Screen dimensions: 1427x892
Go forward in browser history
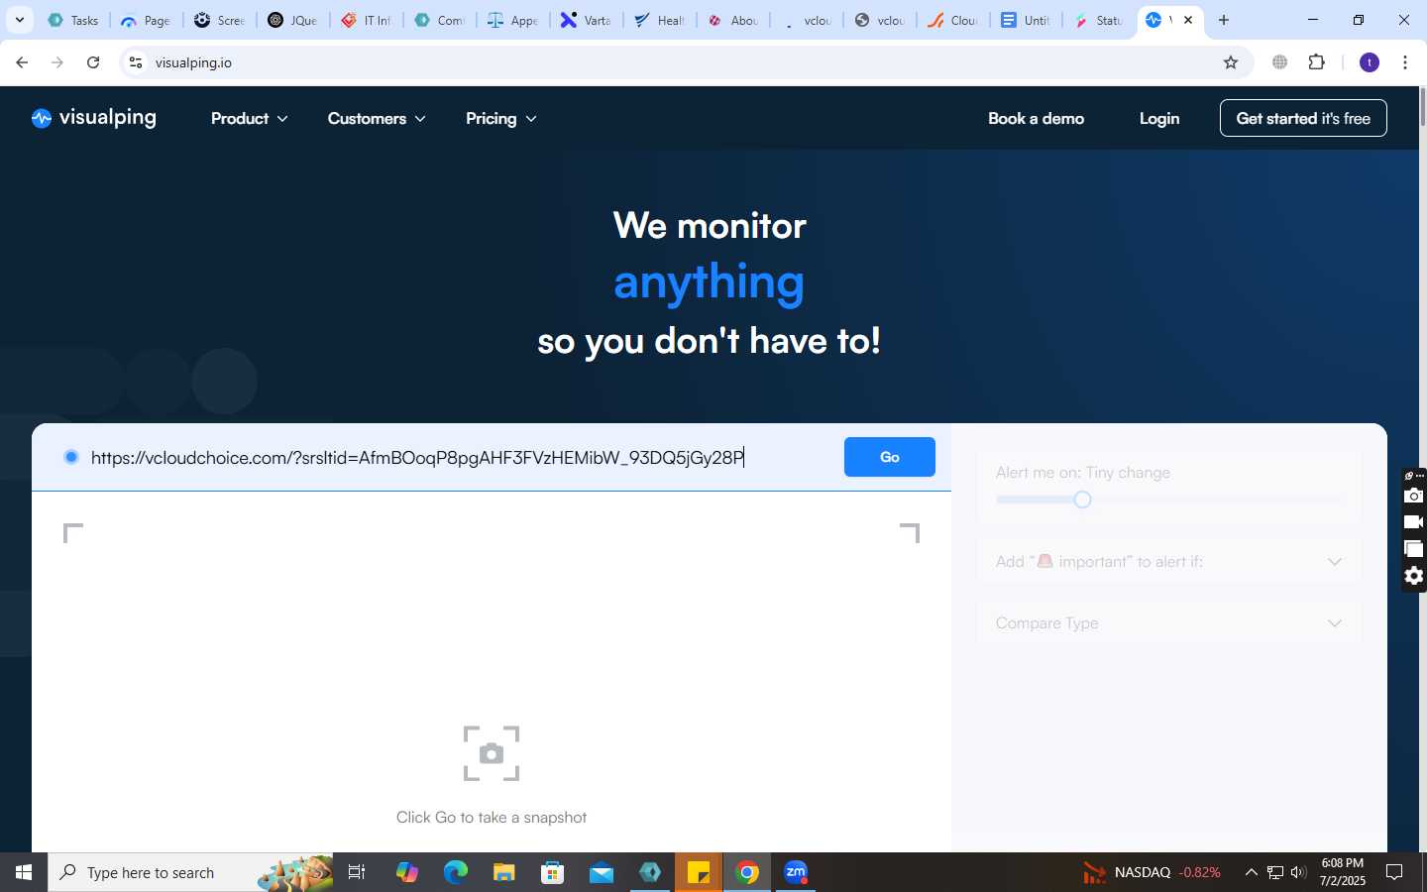pos(57,62)
